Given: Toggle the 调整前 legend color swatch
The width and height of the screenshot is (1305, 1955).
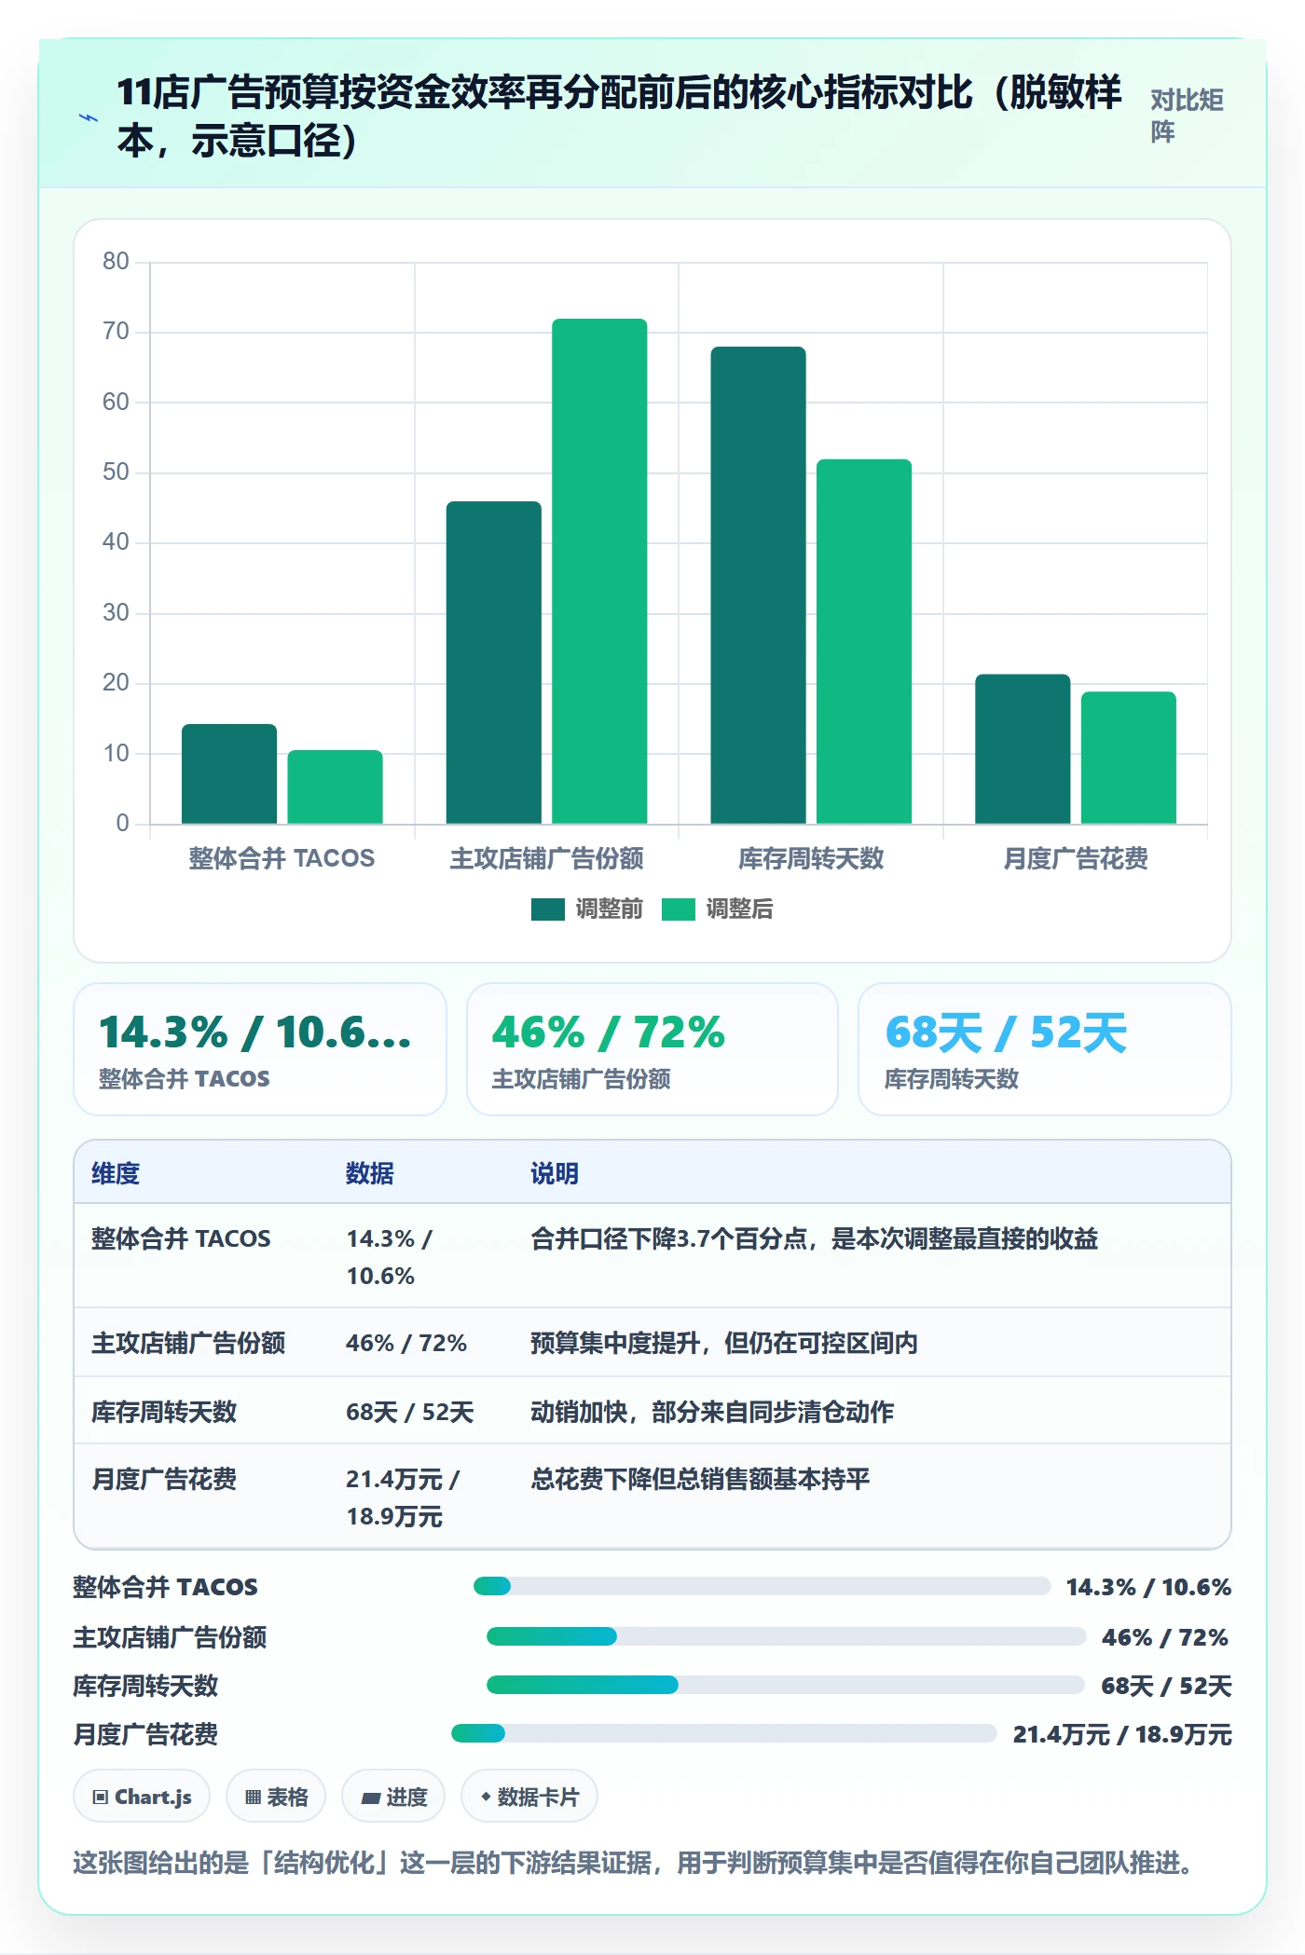Looking at the screenshot, I should (548, 909).
